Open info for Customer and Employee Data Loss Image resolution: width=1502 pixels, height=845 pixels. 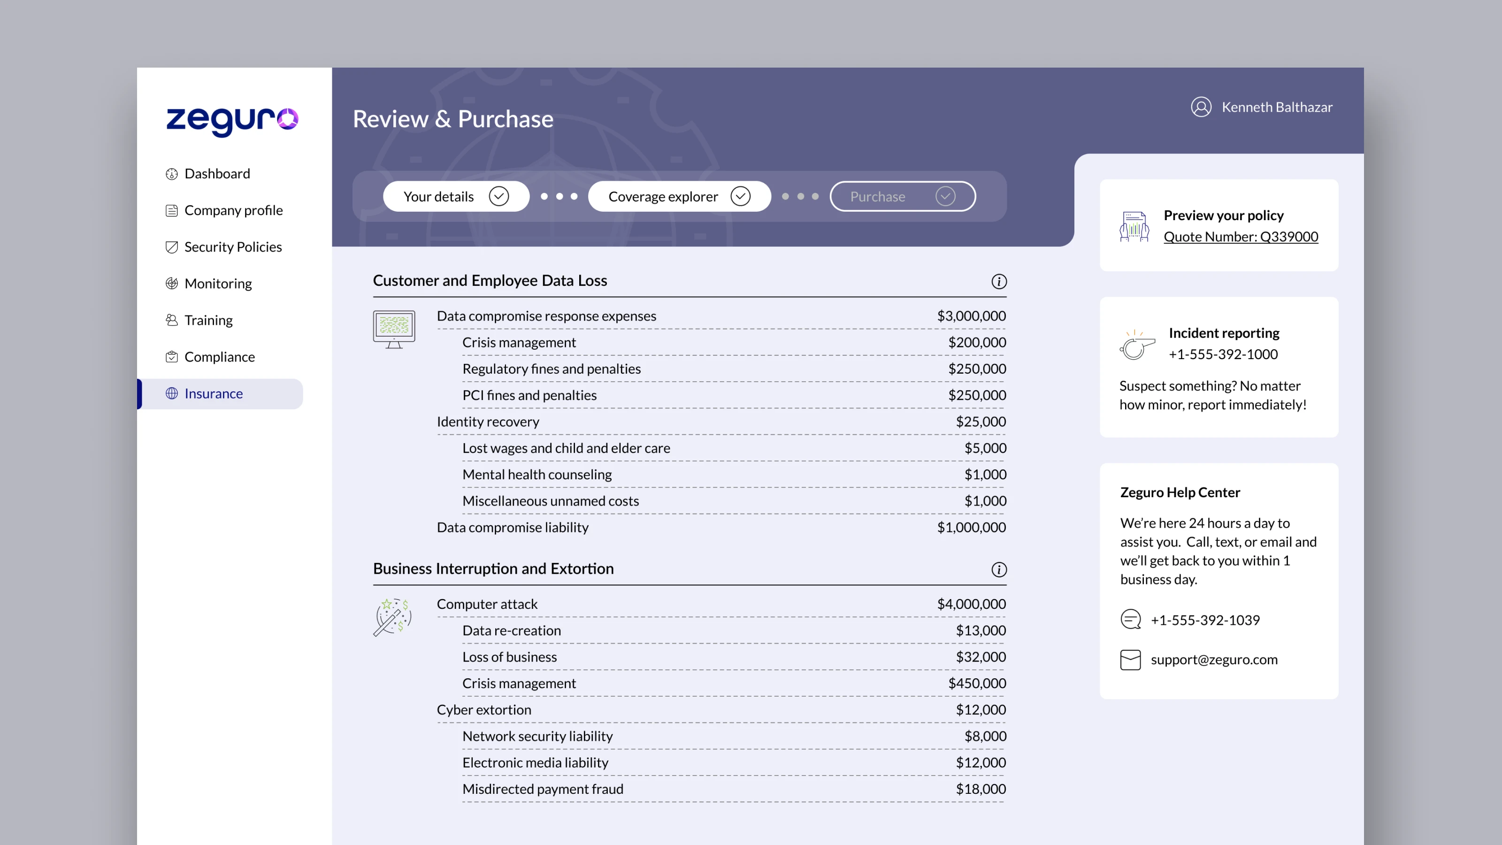(999, 282)
